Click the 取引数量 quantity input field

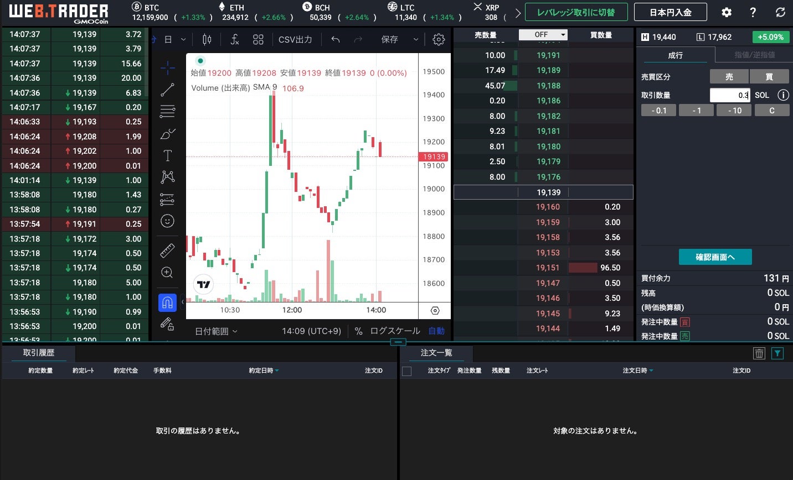[x=729, y=95]
